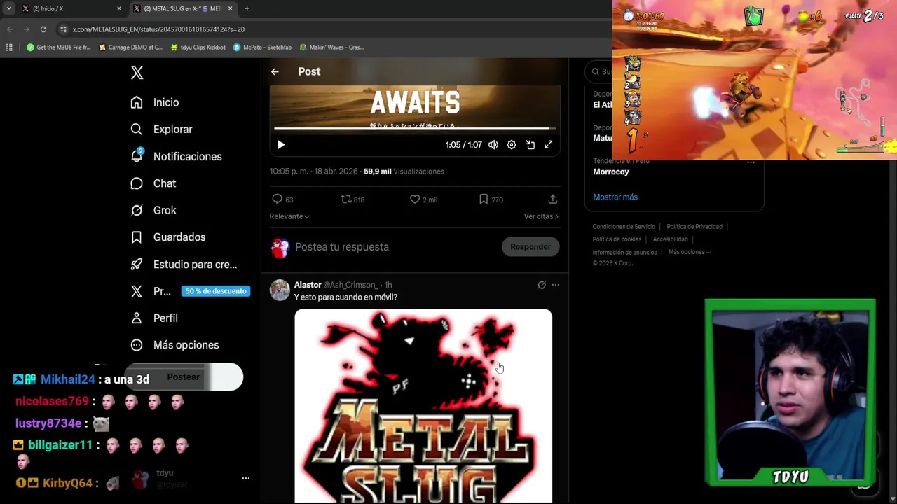Mute the video with the speaker icon
Screen dimensions: 897x504
(x=493, y=145)
